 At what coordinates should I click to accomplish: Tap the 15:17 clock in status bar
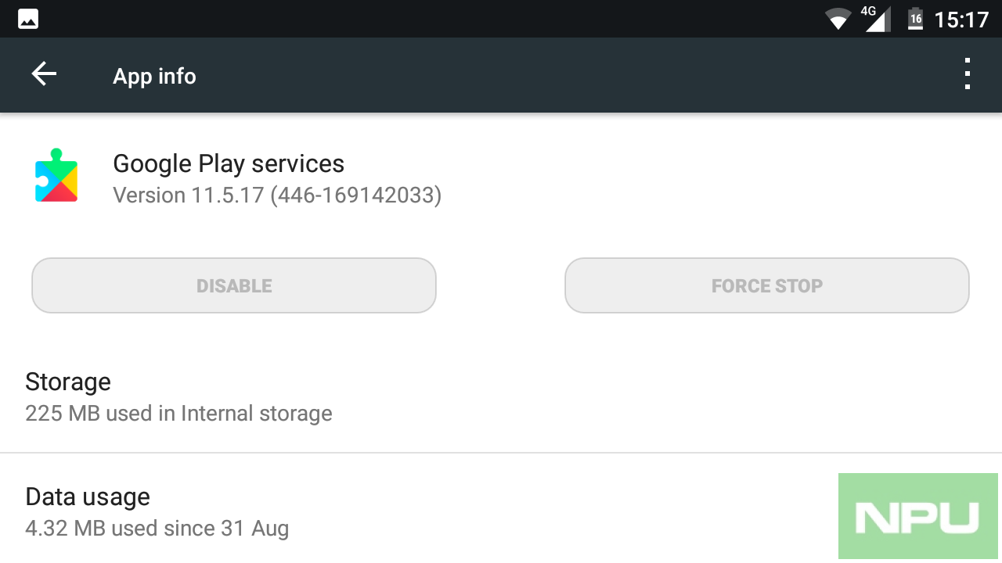[962, 20]
